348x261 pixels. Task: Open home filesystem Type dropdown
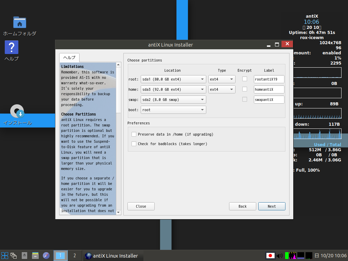(x=222, y=89)
